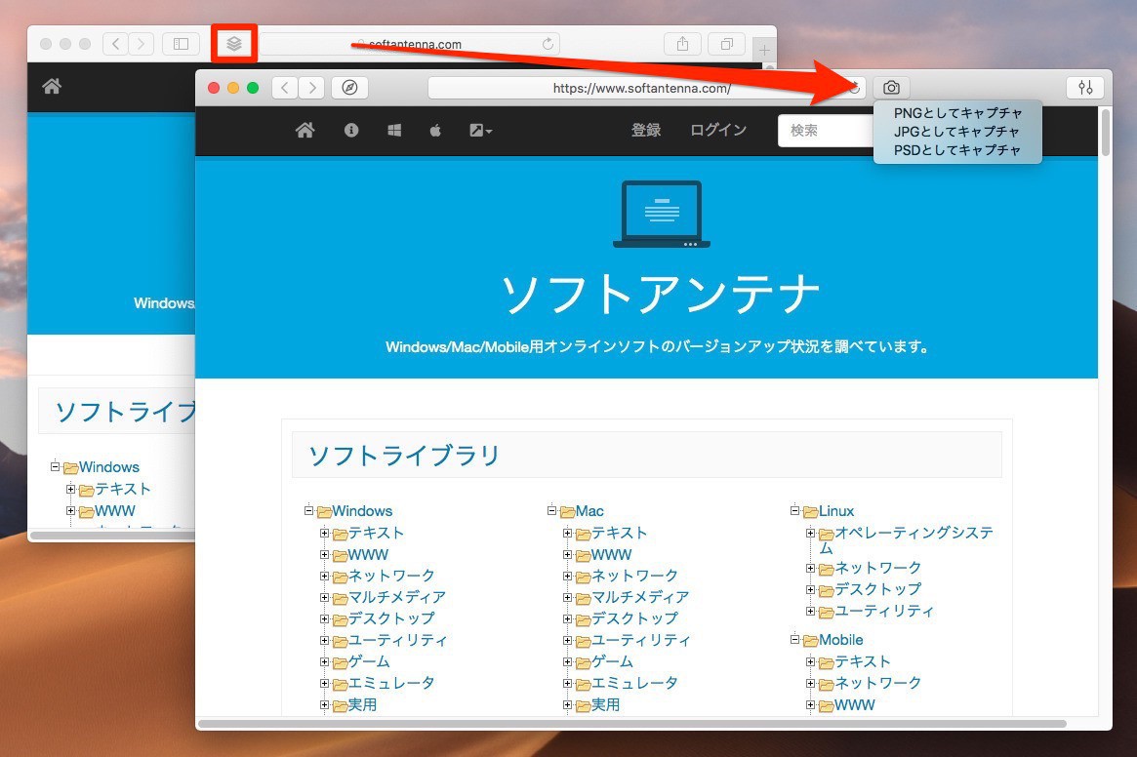Click the front window URL address field
Screen dimensions: 1137x757
click(x=642, y=88)
